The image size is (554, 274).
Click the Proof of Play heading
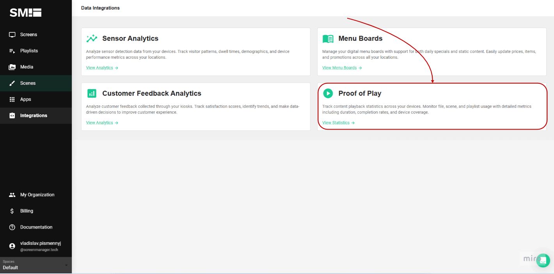pos(360,93)
